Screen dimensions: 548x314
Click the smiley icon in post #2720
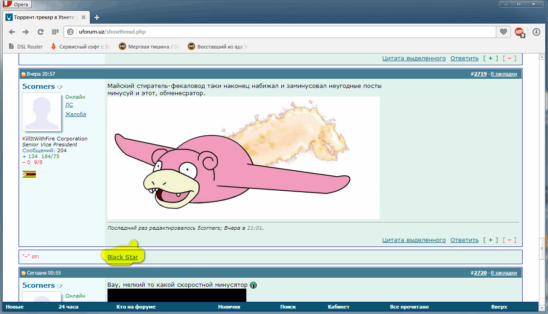253,285
